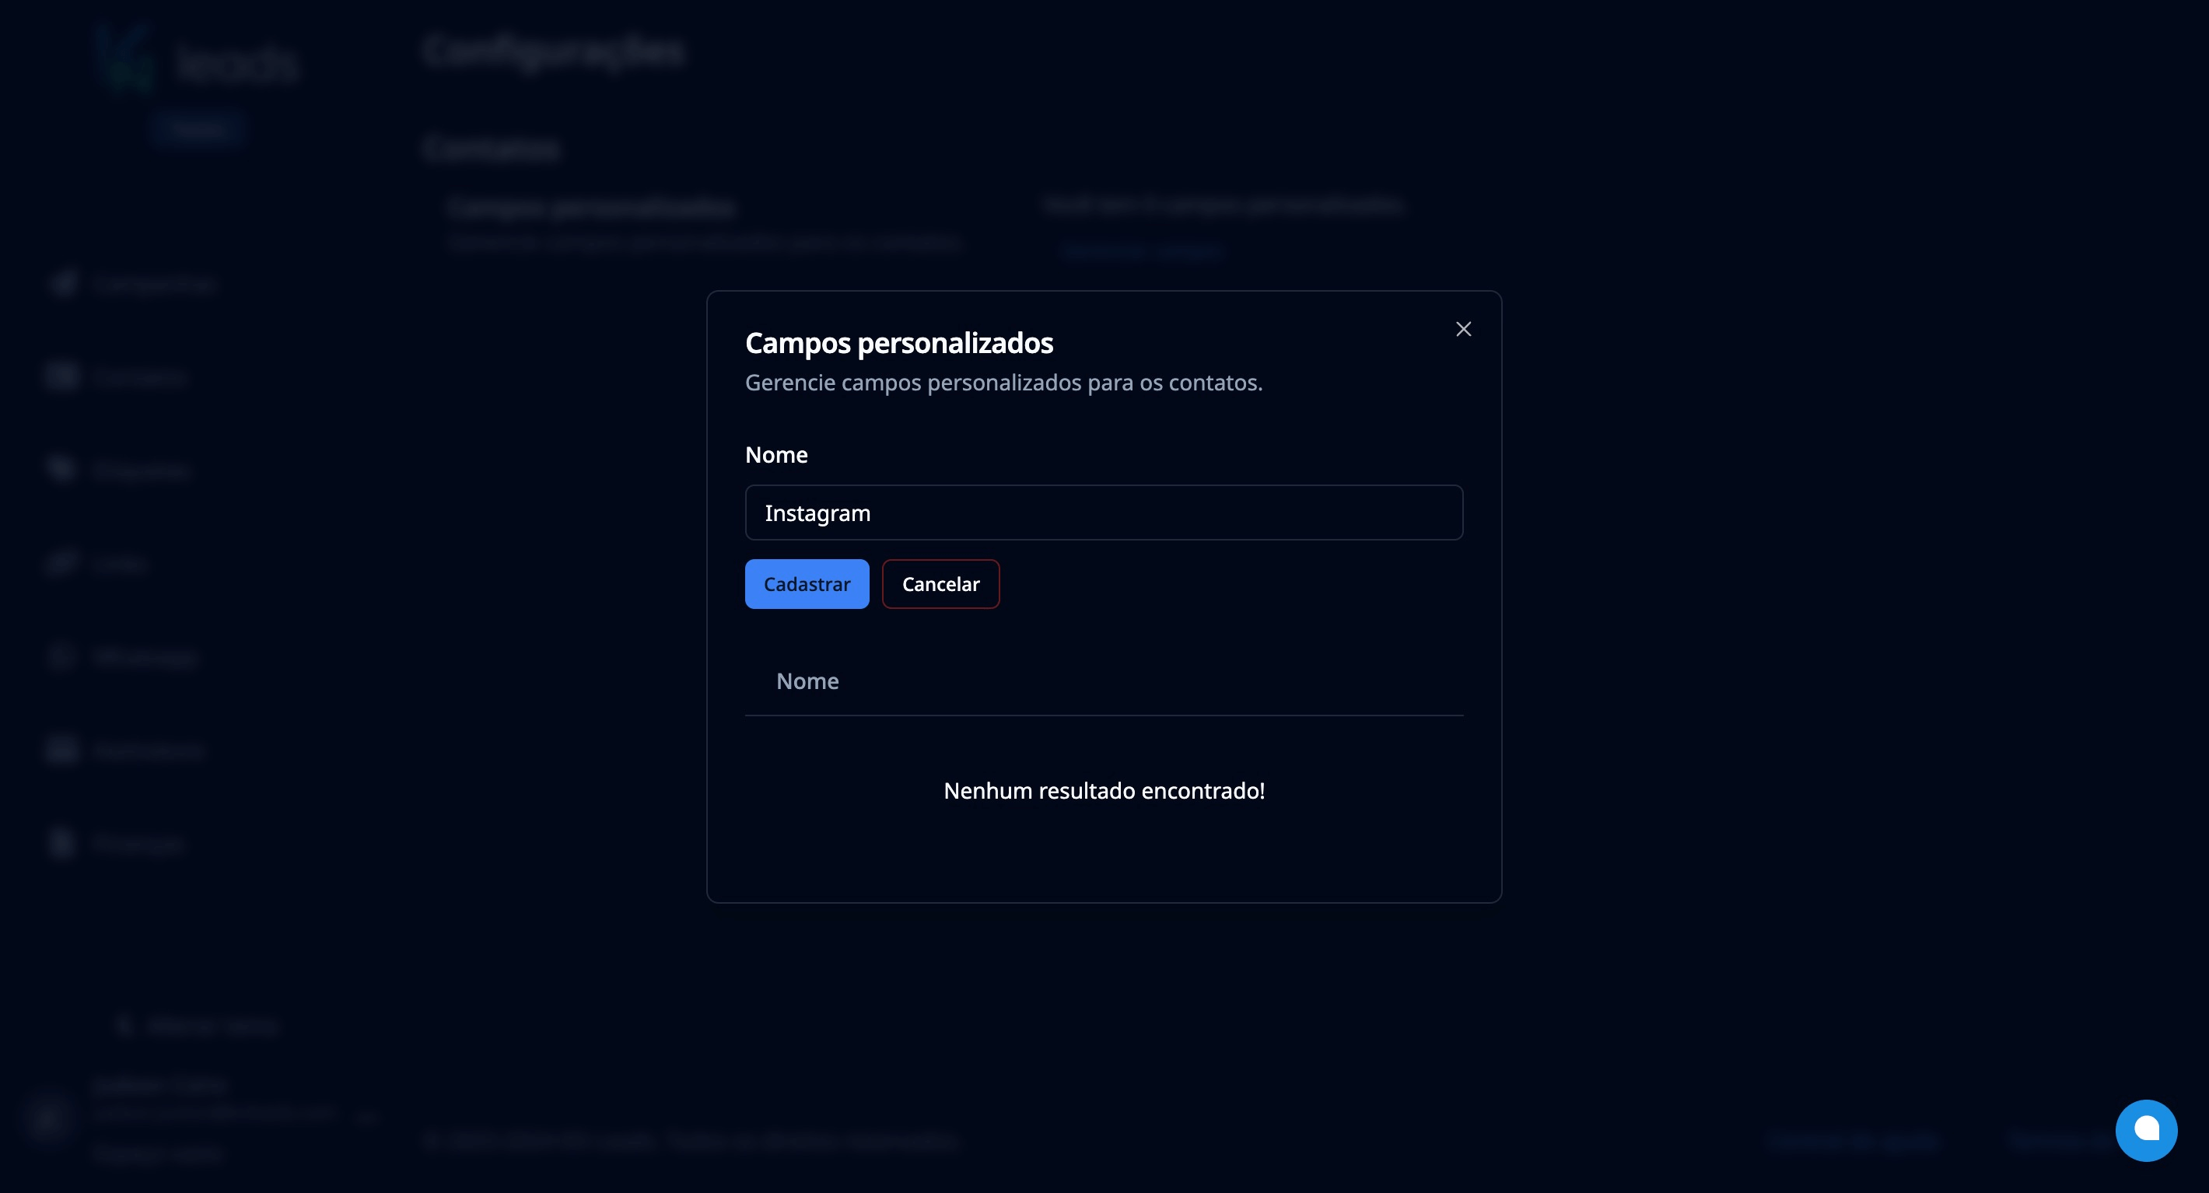Screen dimensions: 2209x1193
Task: Open the blue link in the Campos personalizados section
Action: tap(1140, 250)
